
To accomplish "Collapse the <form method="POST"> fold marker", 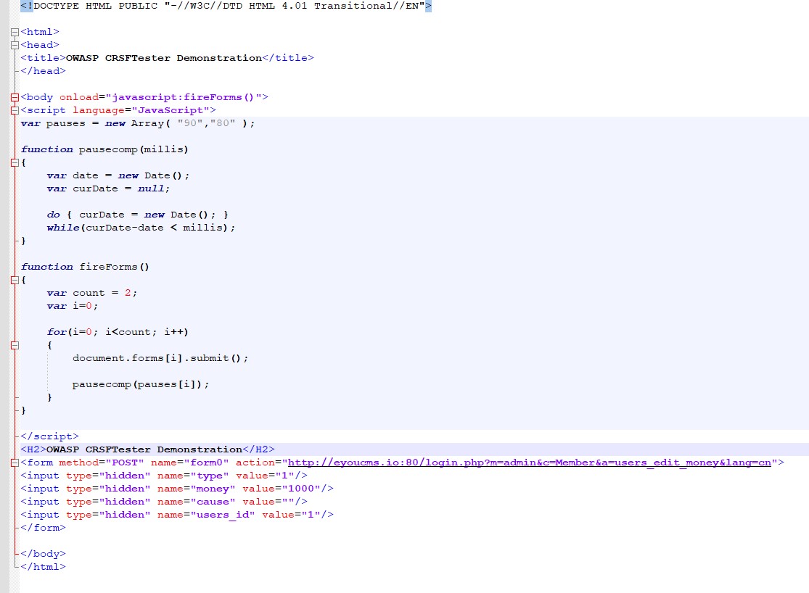I will pyautogui.click(x=15, y=463).
